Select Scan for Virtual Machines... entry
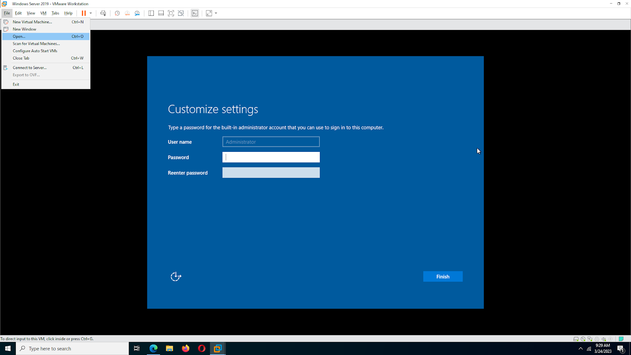Viewport: 631px width, 355px height. click(46, 44)
